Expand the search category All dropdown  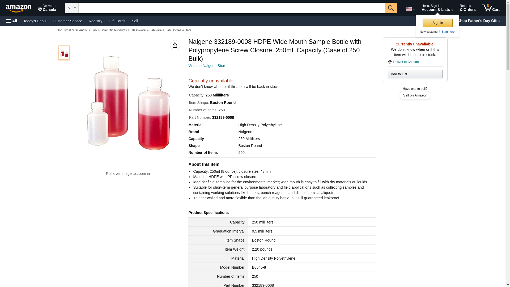coord(71,8)
